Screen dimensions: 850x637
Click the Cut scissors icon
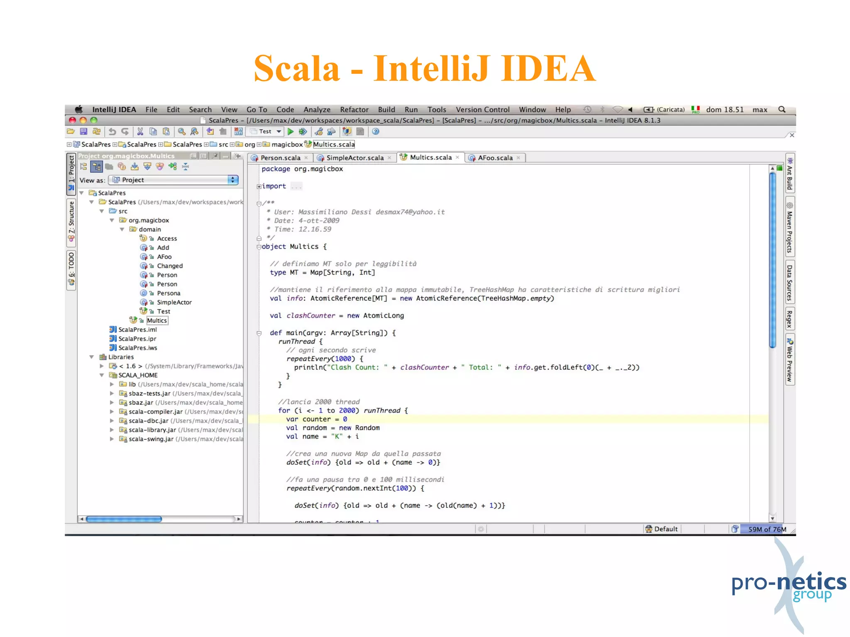(x=140, y=132)
